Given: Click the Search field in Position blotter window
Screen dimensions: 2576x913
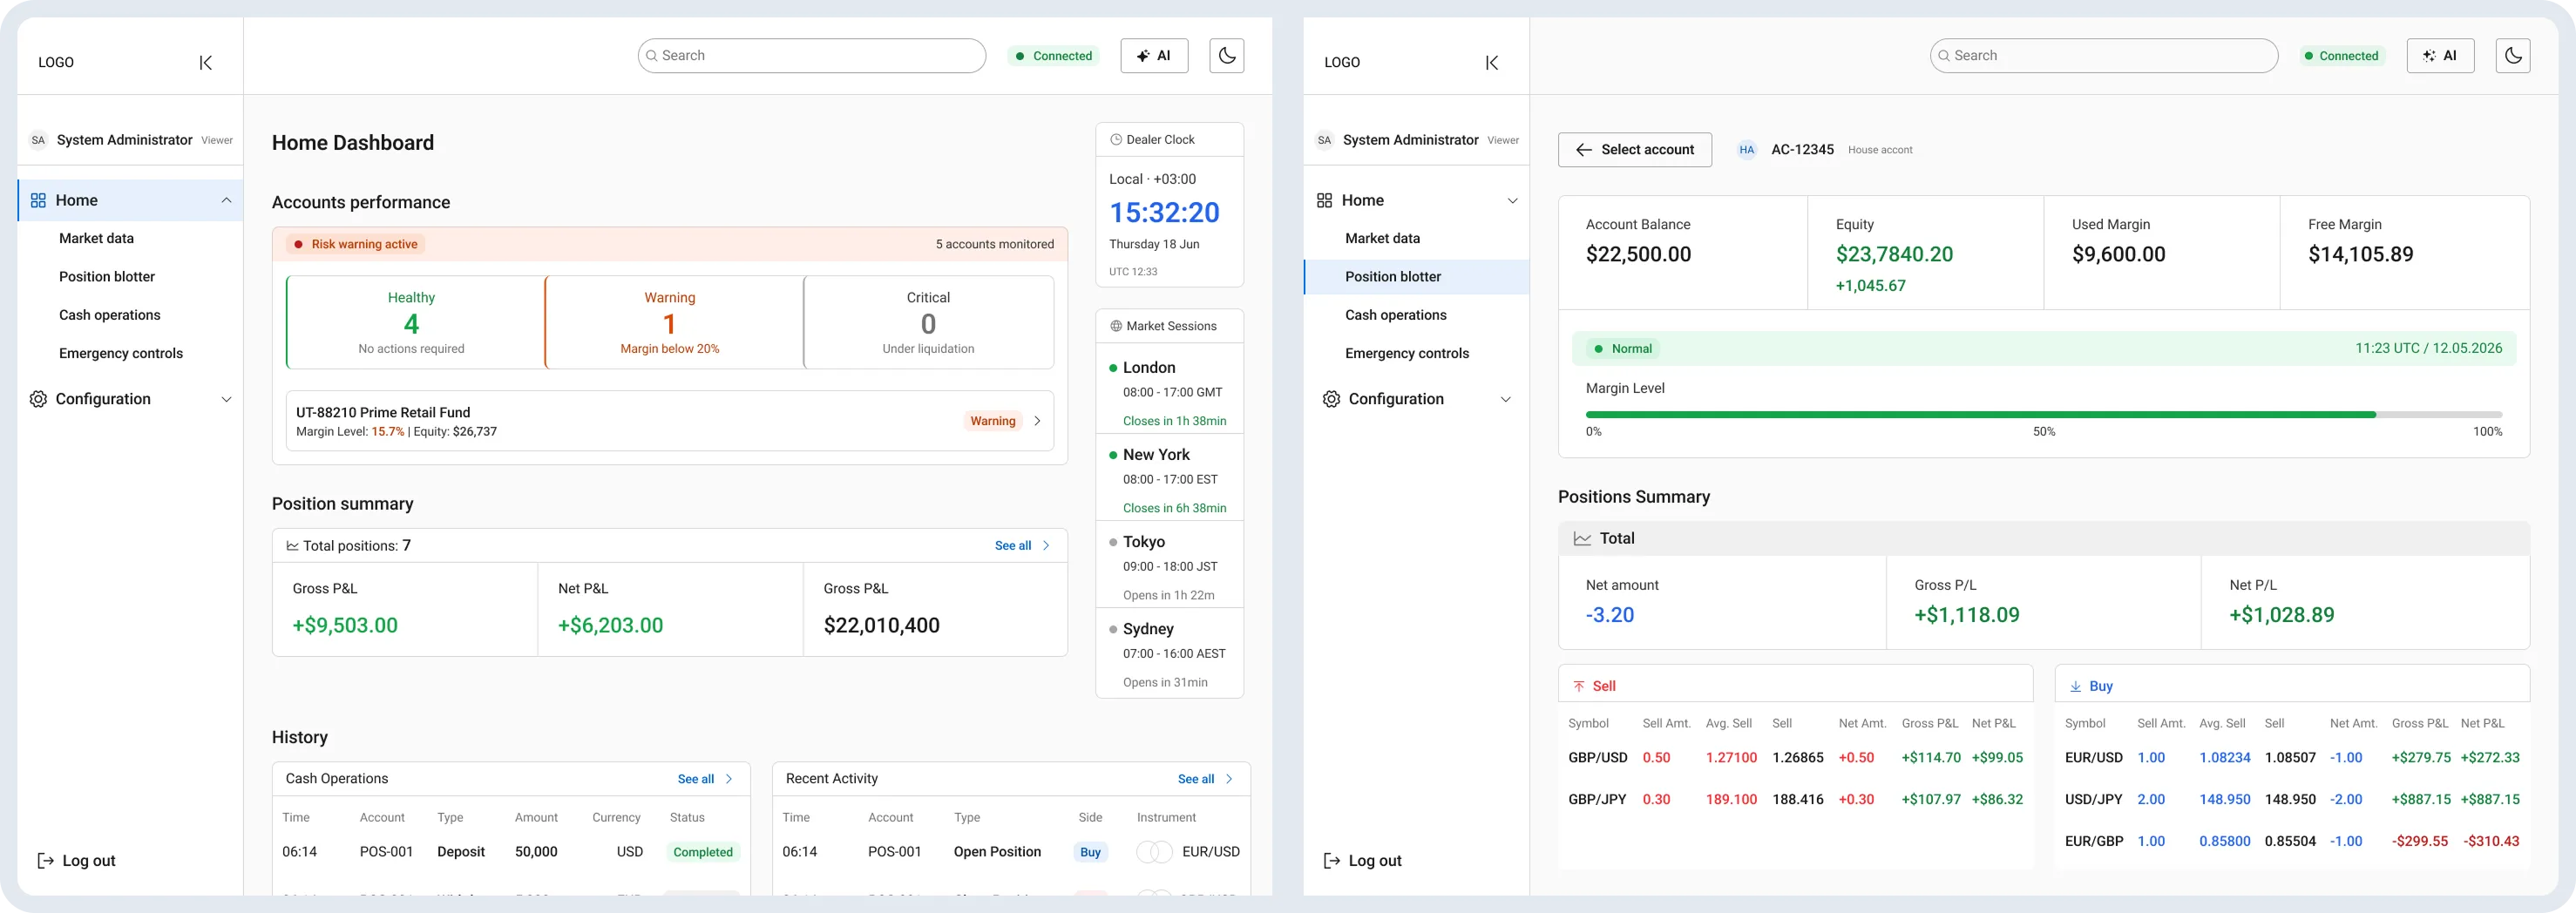Looking at the screenshot, I should (2104, 56).
